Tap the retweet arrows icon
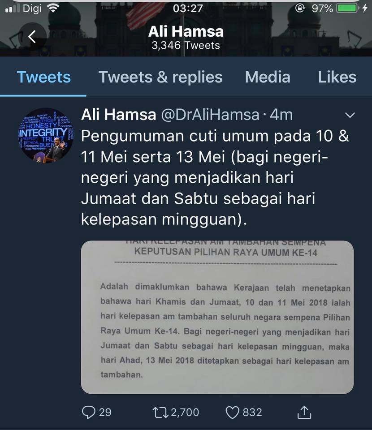The width and height of the screenshot is (372, 430). pos(160,413)
